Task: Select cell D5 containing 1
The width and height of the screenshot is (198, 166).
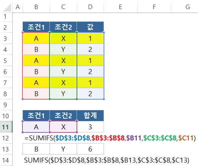Action: click(x=90, y=60)
